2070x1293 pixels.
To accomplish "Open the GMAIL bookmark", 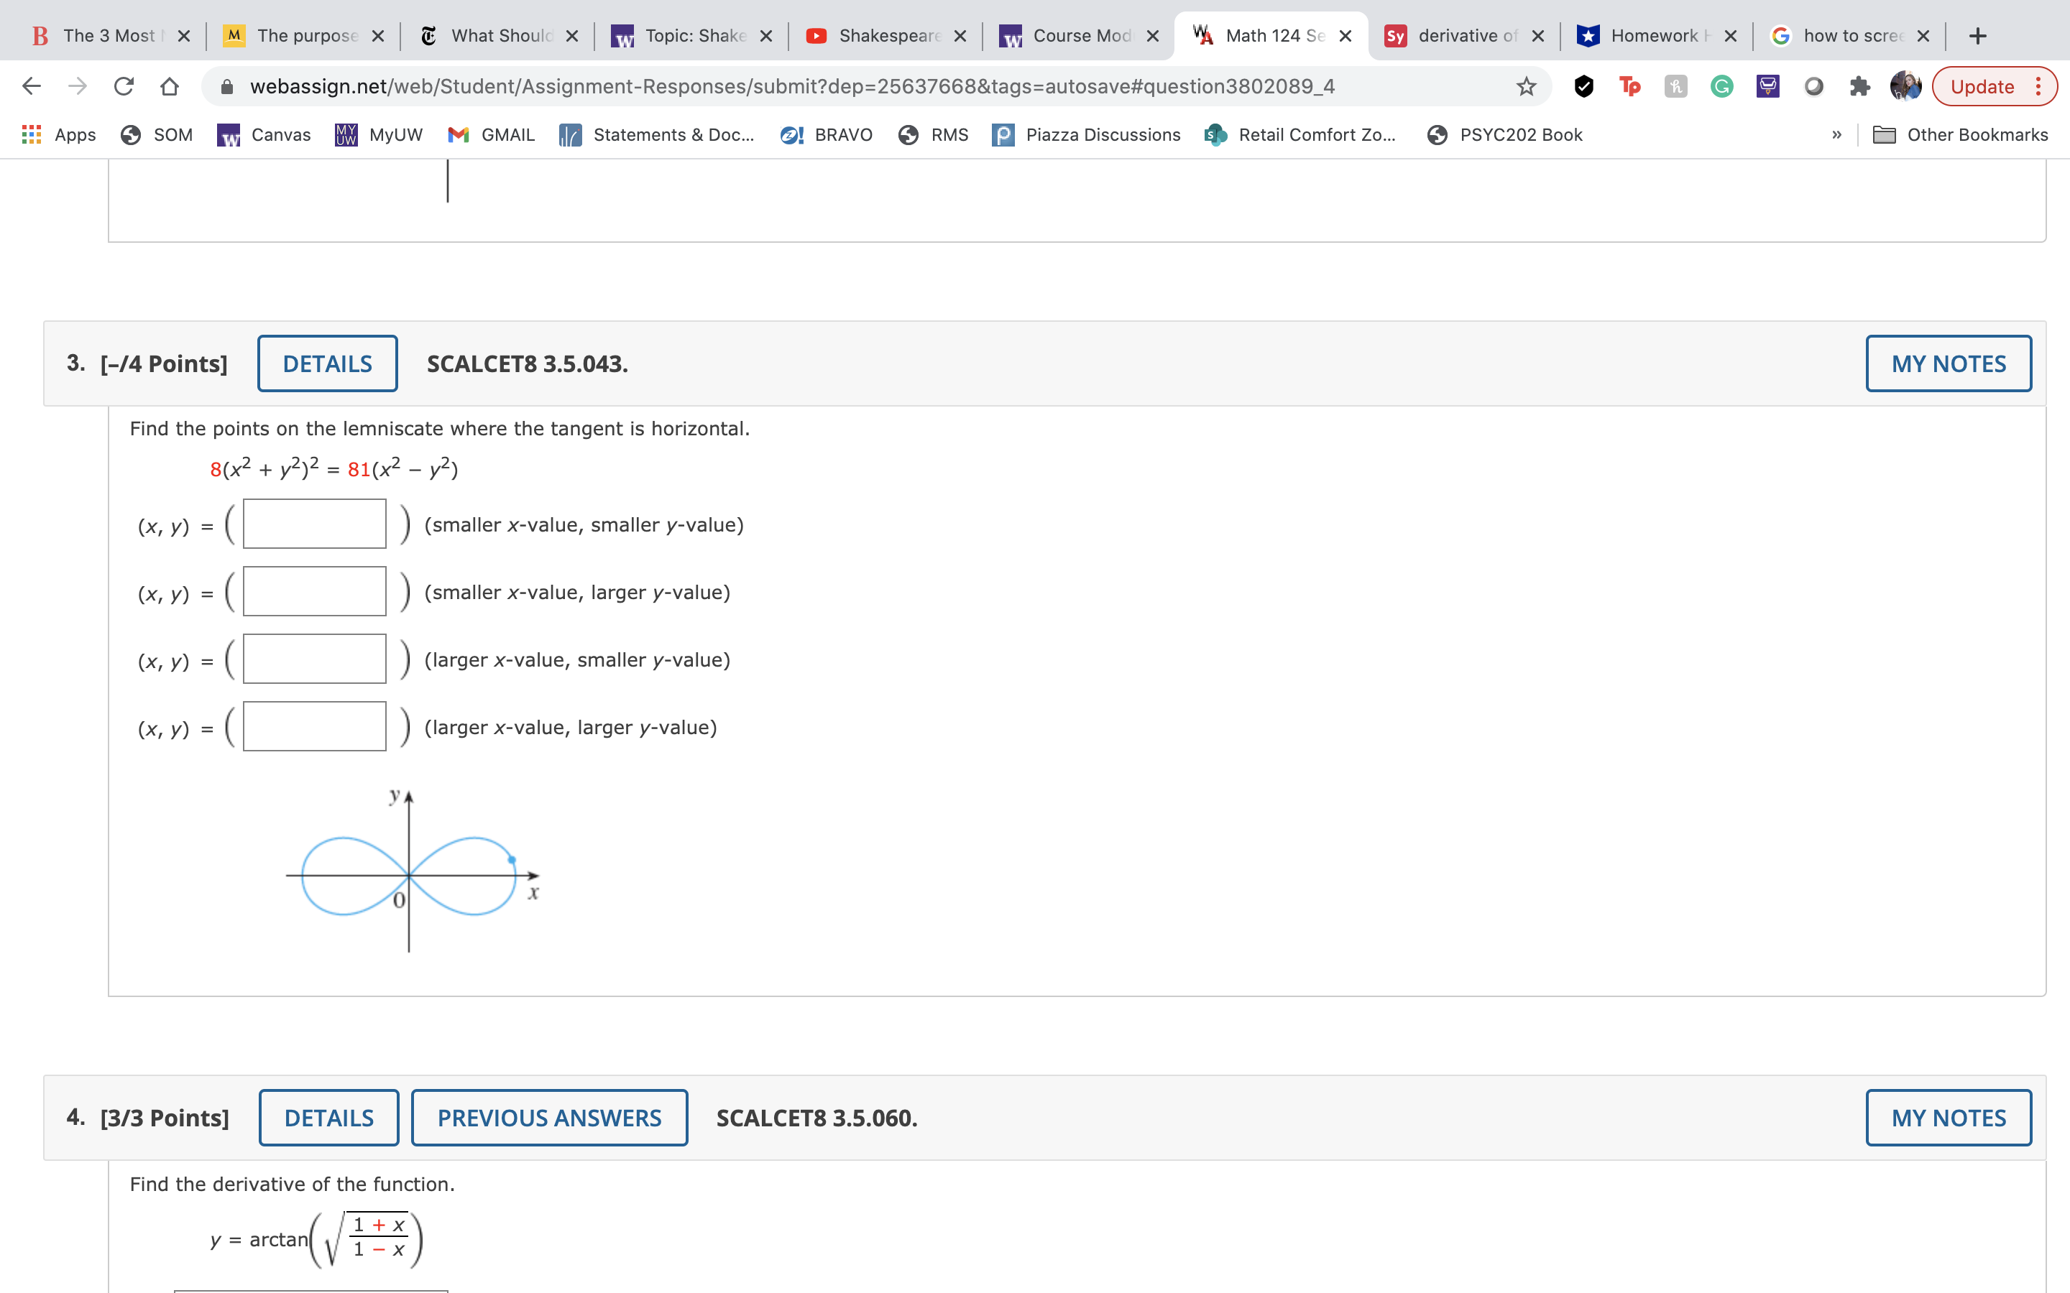I will pos(491,135).
